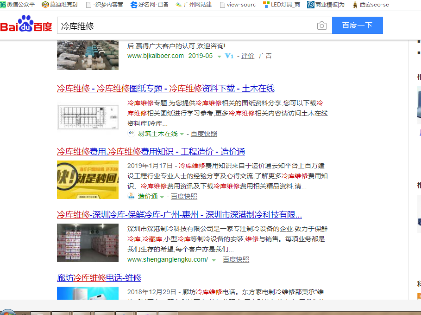This screenshot has width=421, height=315.
Task: Click the V1 credibility badge icon
Action: (229, 56)
